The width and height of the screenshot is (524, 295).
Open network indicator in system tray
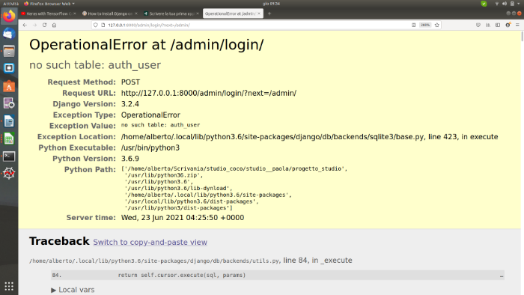click(x=496, y=4)
